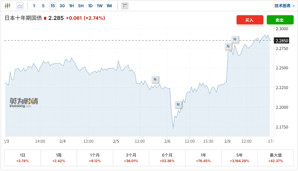The image size is (298, 171).
Task: Switch to candlestick chart view
Action: pos(7,6)
